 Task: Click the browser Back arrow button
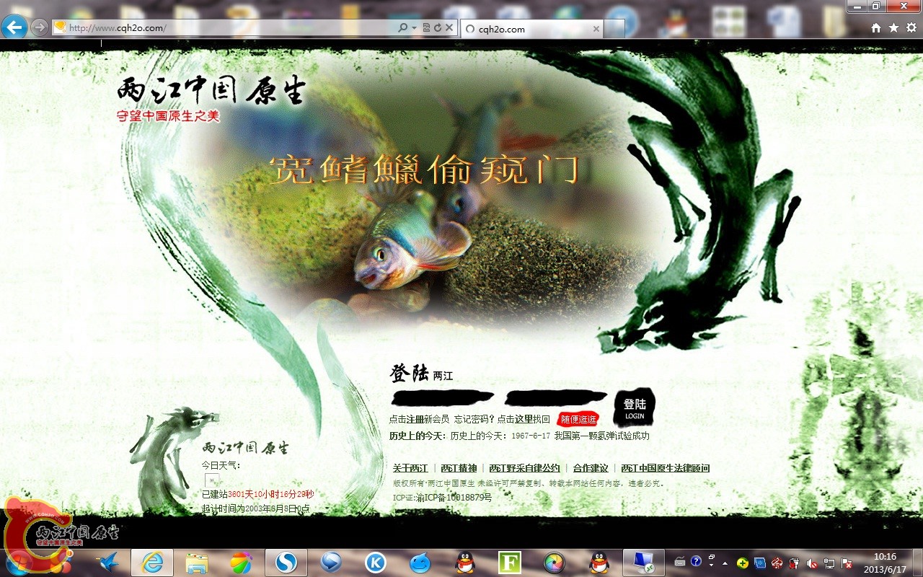point(14,27)
